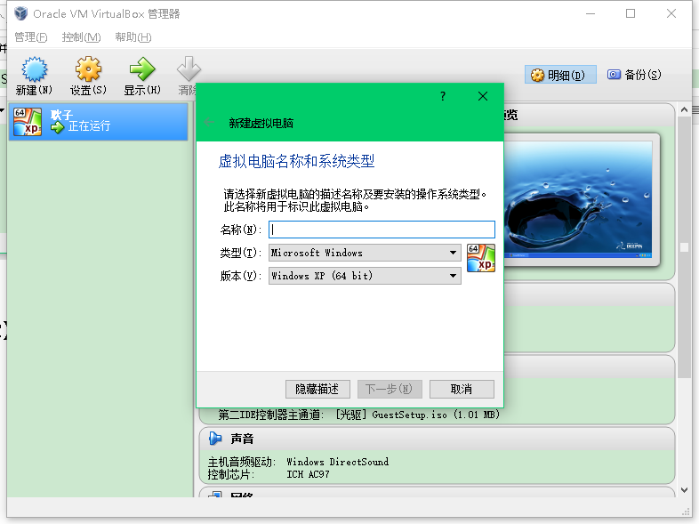Click the 清除 discard arrow icon

pos(189,69)
